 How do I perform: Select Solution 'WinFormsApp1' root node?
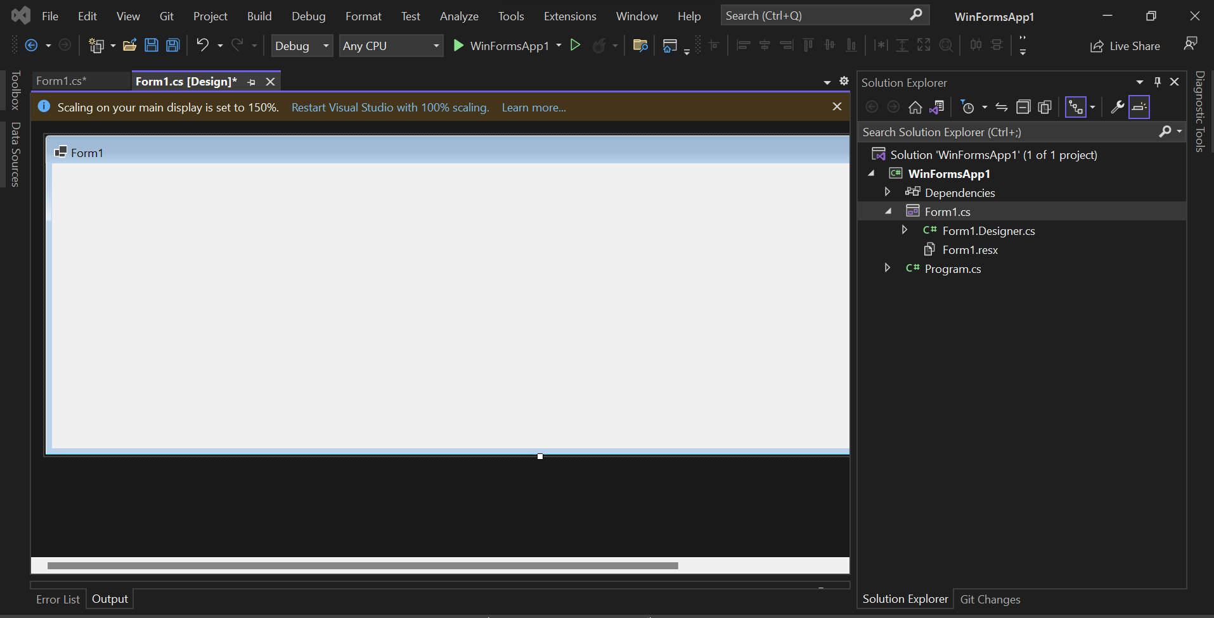[x=993, y=154]
